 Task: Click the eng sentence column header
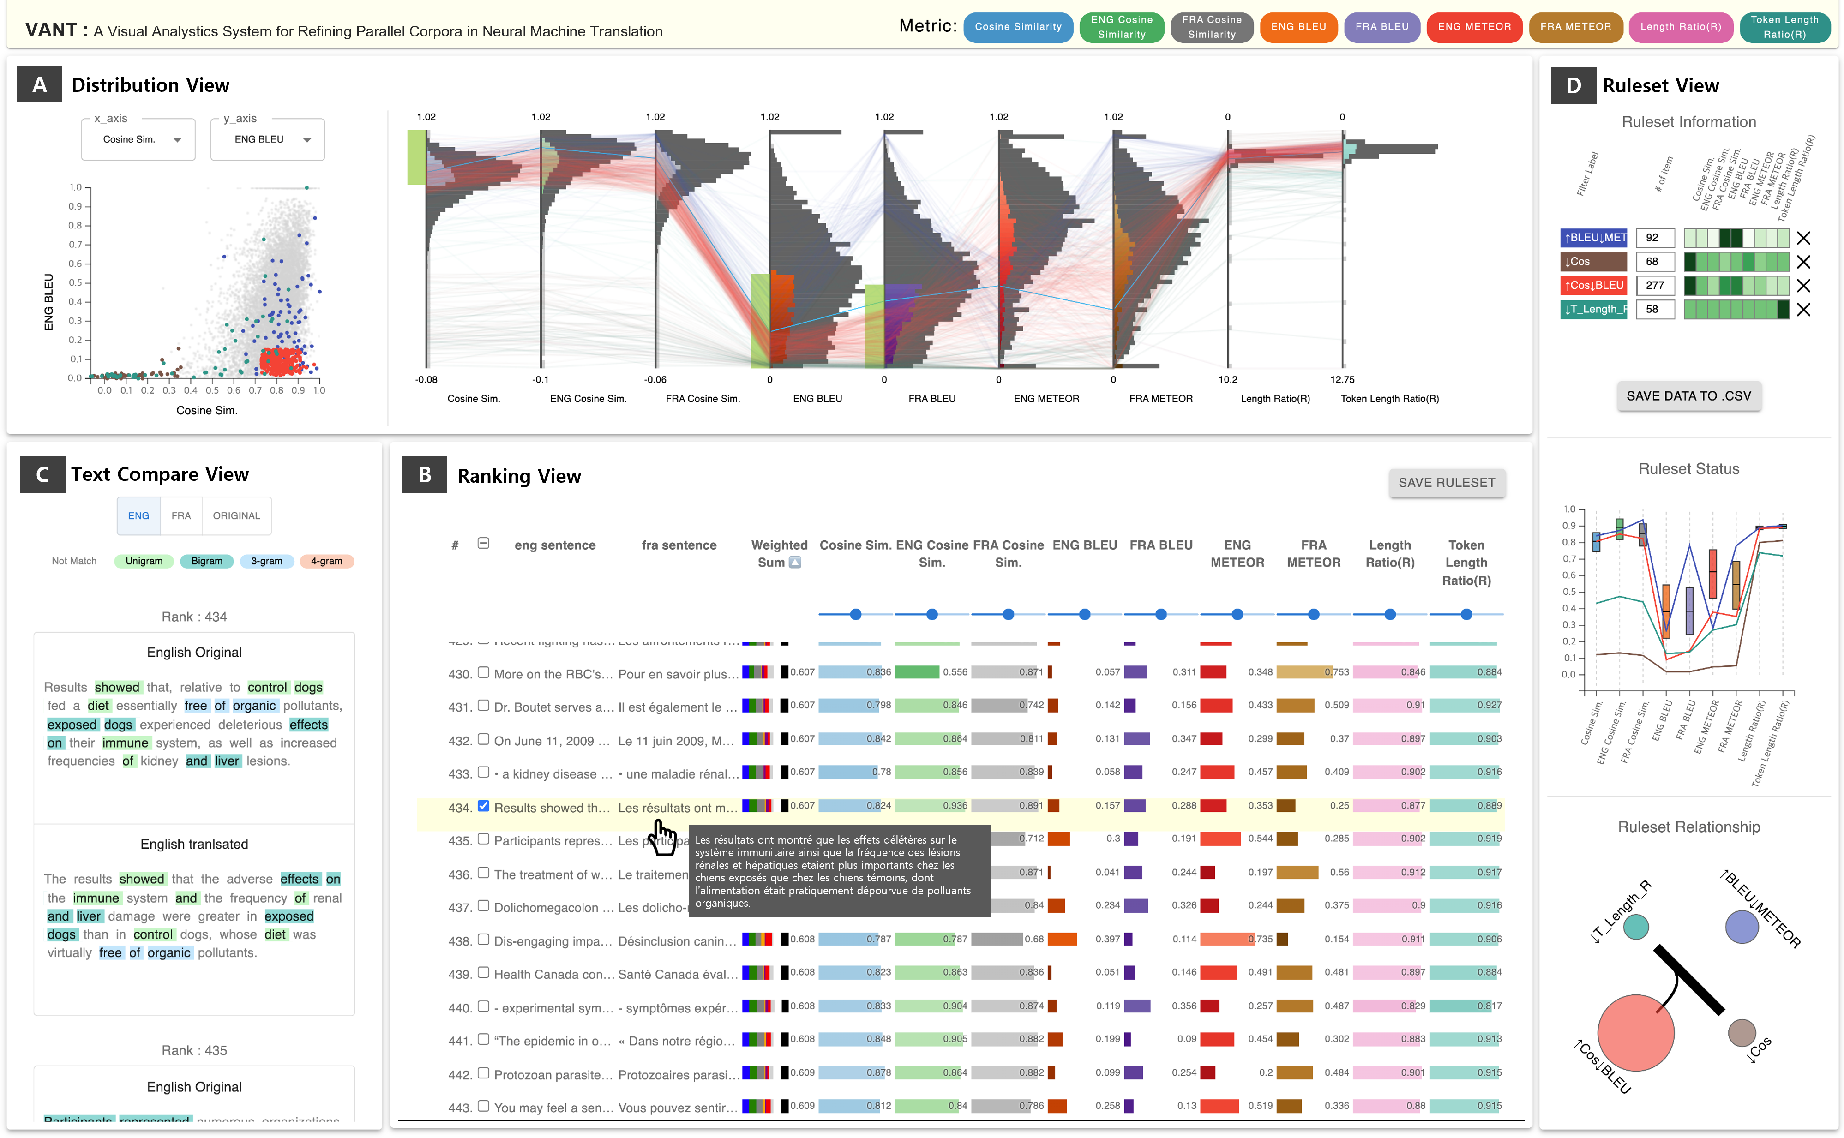coord(555,545)
